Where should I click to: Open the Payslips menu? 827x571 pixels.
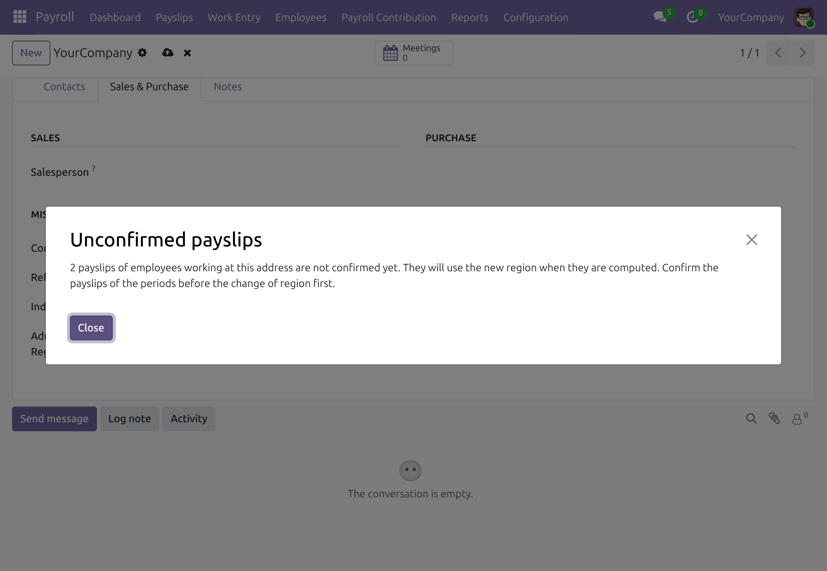coord(174,17)
